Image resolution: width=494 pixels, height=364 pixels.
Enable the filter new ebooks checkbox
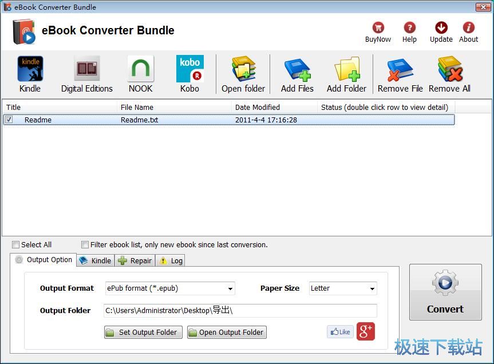click(x=85, y=244)
